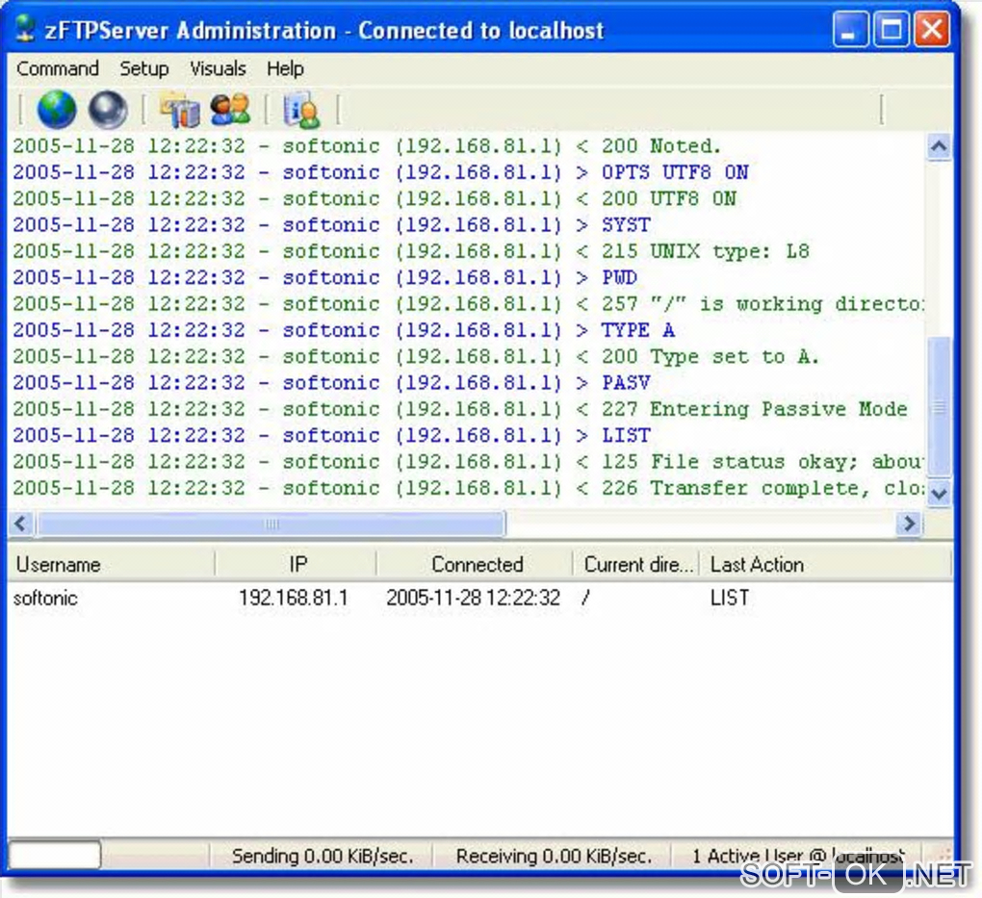Sort by IP column header

(x=297, y=564)
